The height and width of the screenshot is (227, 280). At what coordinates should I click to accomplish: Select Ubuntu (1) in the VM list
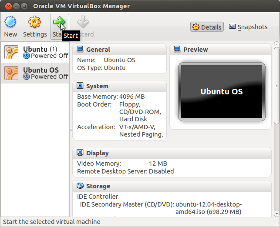pos(35,52)
